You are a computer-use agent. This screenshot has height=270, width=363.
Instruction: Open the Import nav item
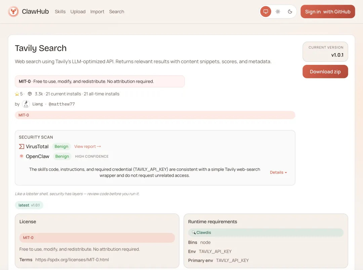97,11
